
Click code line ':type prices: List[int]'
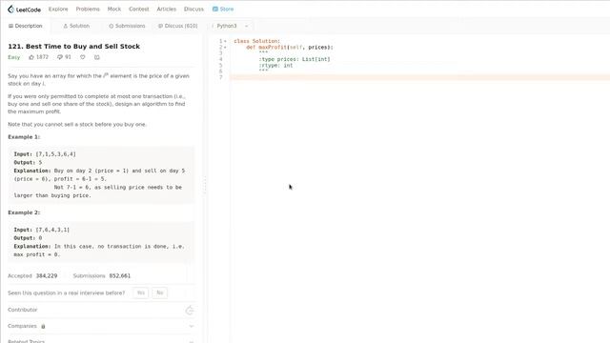point(295,59)
